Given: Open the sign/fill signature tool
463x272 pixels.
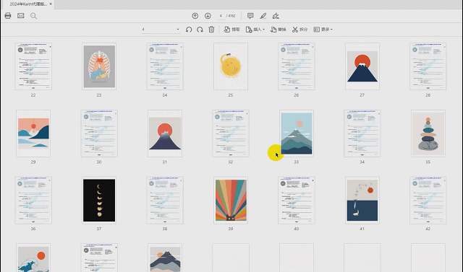Looking at the screenshot, I should tap(276, 16).
